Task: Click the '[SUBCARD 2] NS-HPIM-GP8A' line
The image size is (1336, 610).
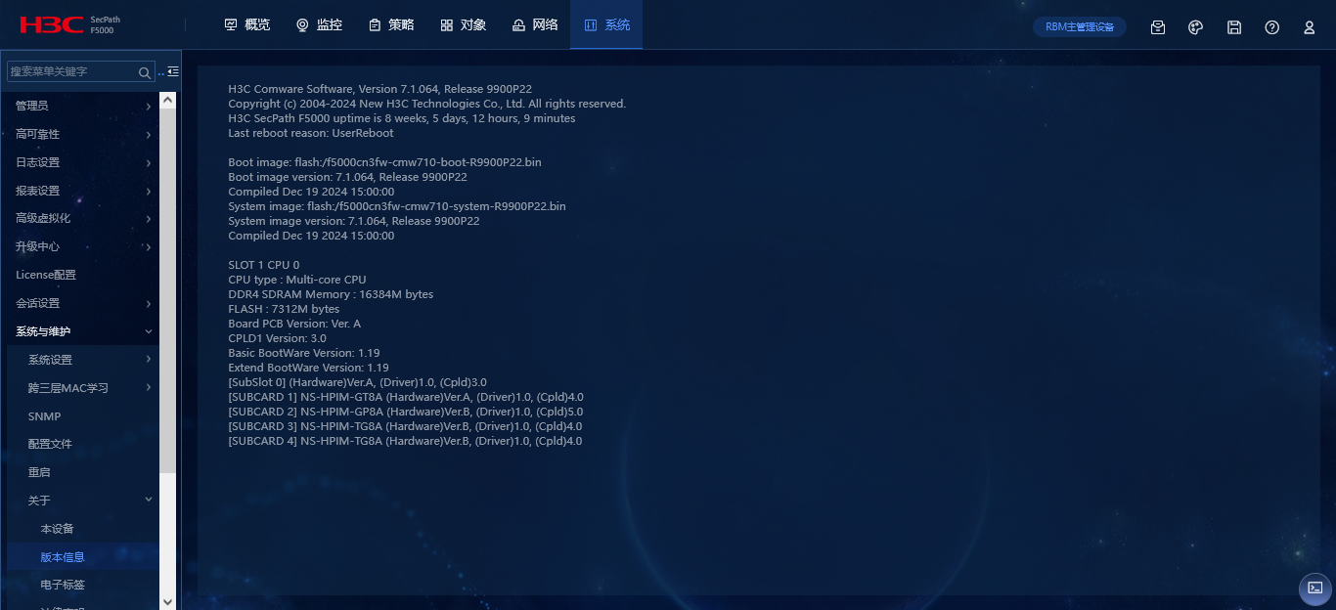Action: 406,412
